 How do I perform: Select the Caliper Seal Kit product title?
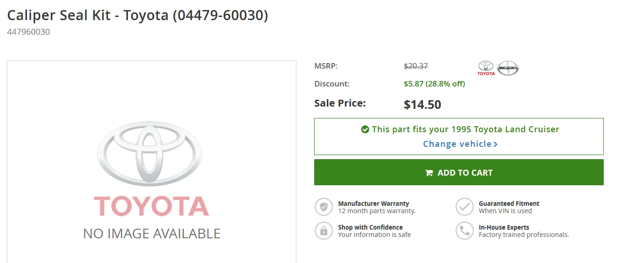pos(137,15)
